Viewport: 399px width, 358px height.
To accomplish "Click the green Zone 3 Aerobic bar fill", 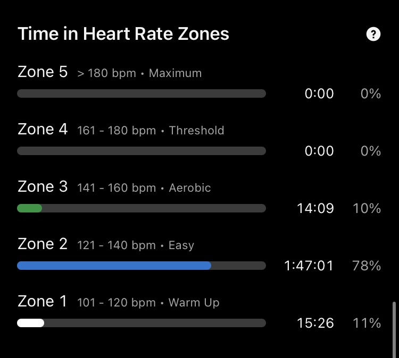I will 29,208.
